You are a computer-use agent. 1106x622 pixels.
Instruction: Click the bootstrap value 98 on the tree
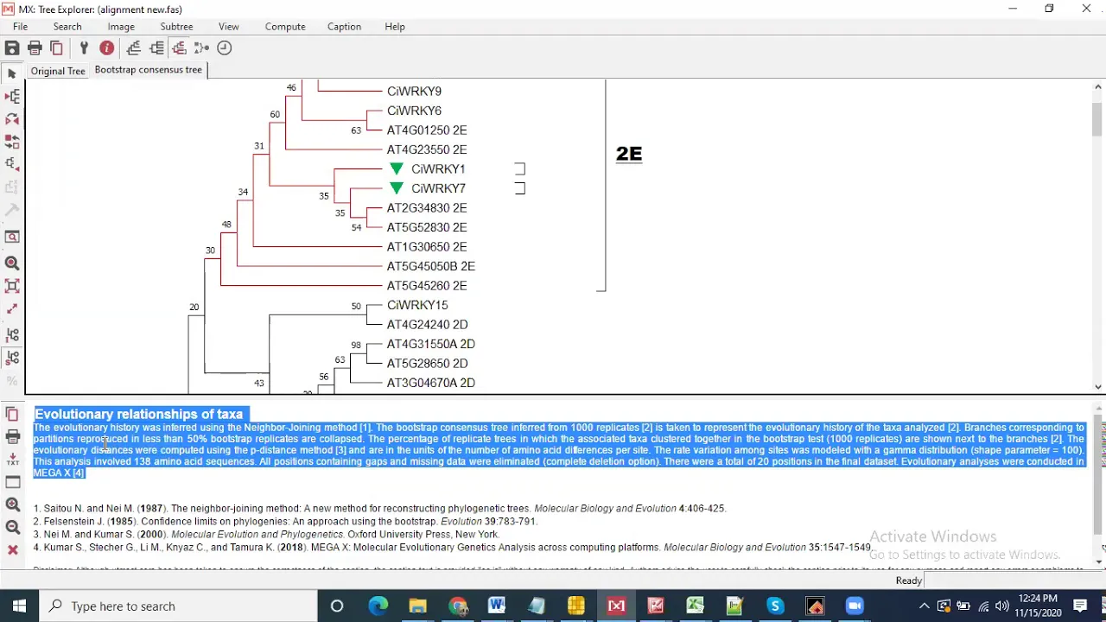[356, 346]
